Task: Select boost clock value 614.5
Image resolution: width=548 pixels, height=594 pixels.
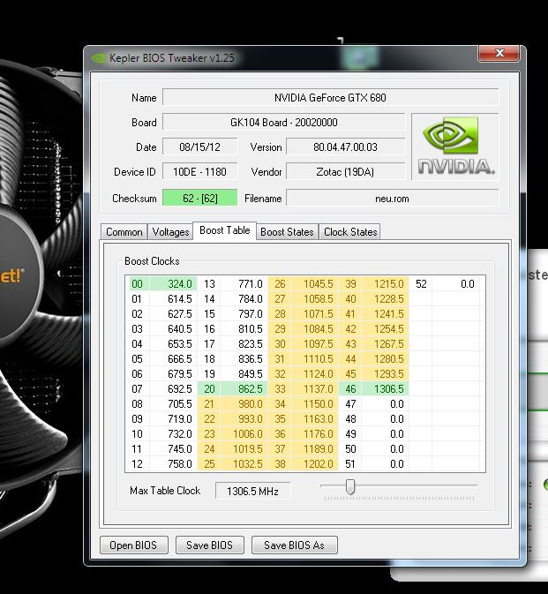Action: pyautogui.click(x=174, y=299)
